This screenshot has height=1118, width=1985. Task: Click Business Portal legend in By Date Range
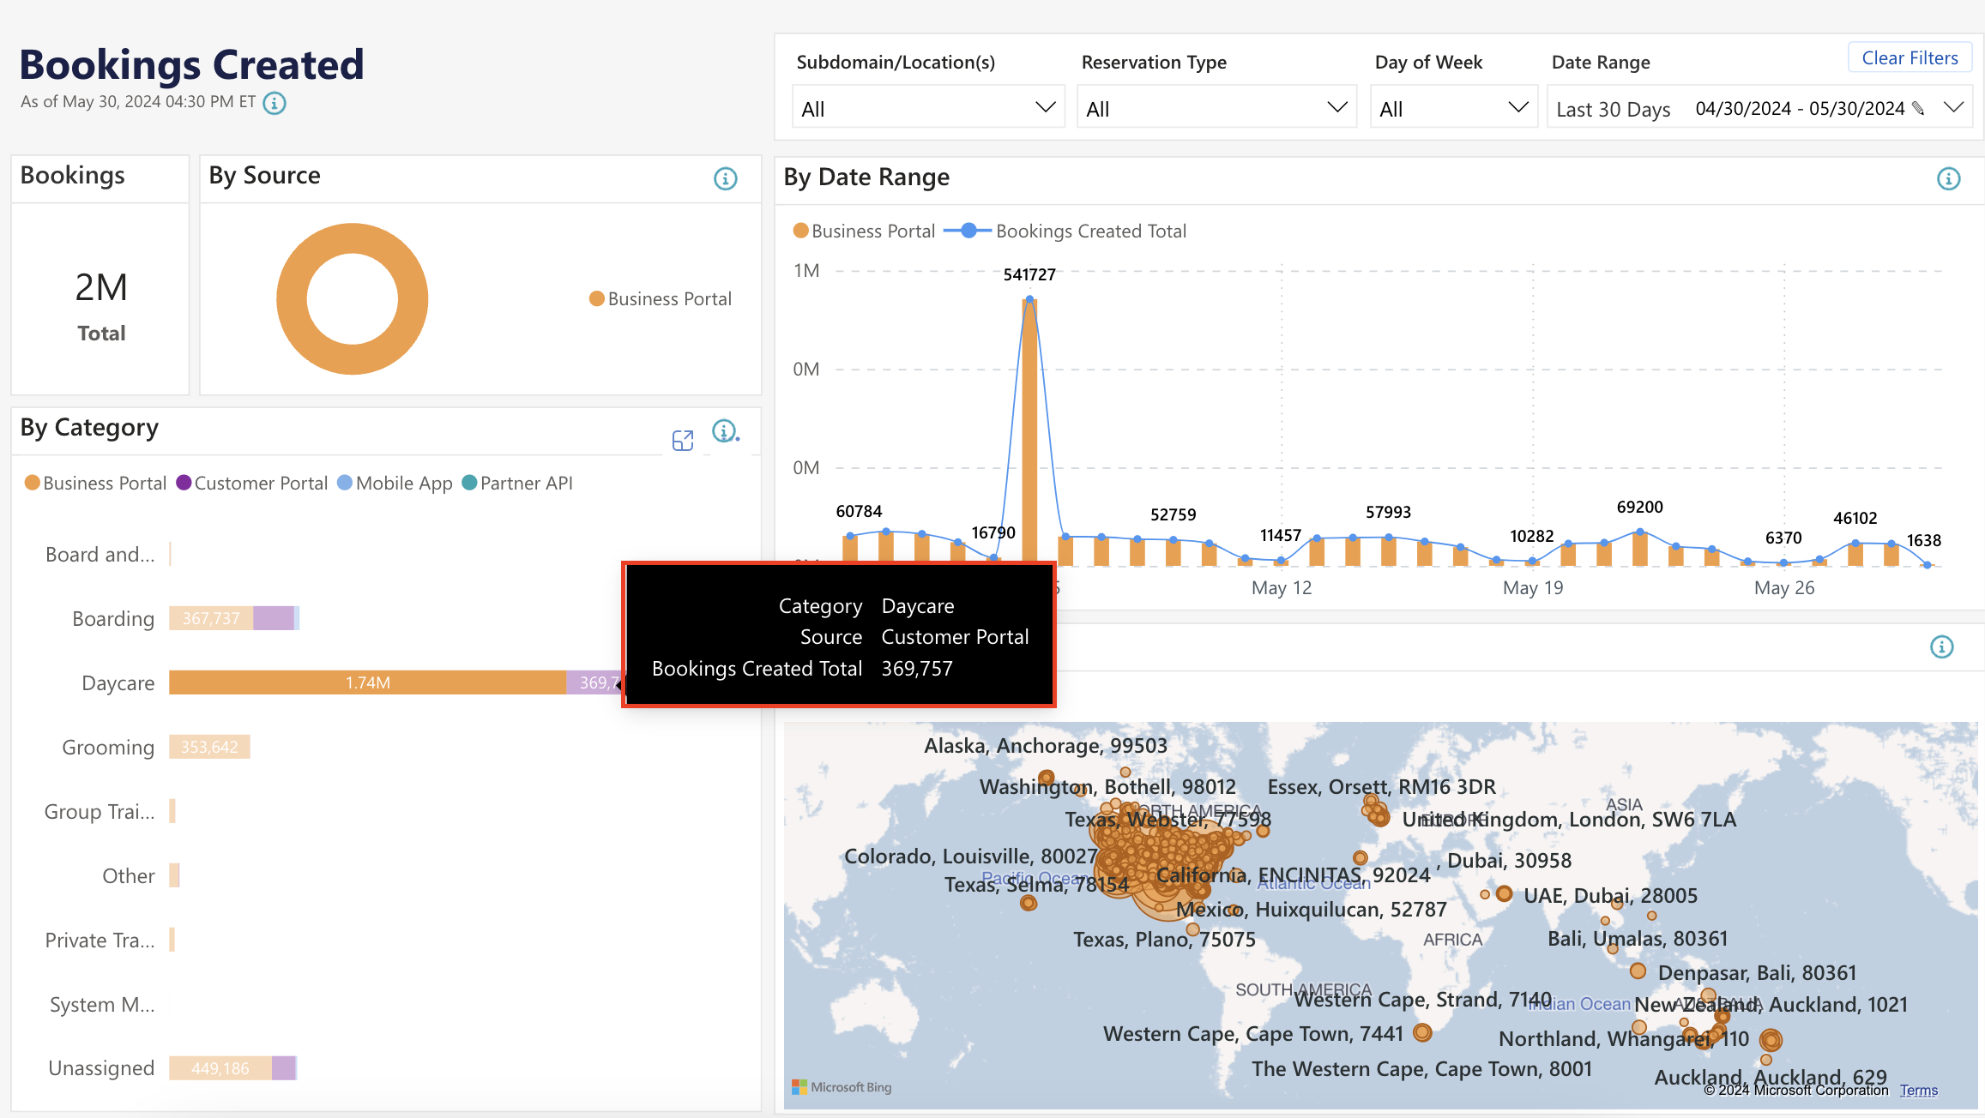pos(864,231)
